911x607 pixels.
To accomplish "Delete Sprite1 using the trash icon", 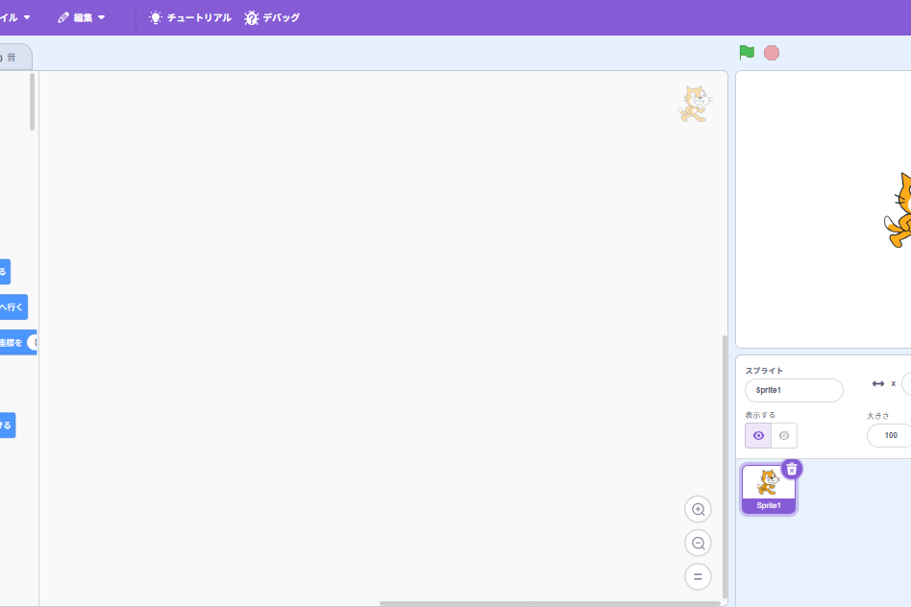I will (791, 470).
